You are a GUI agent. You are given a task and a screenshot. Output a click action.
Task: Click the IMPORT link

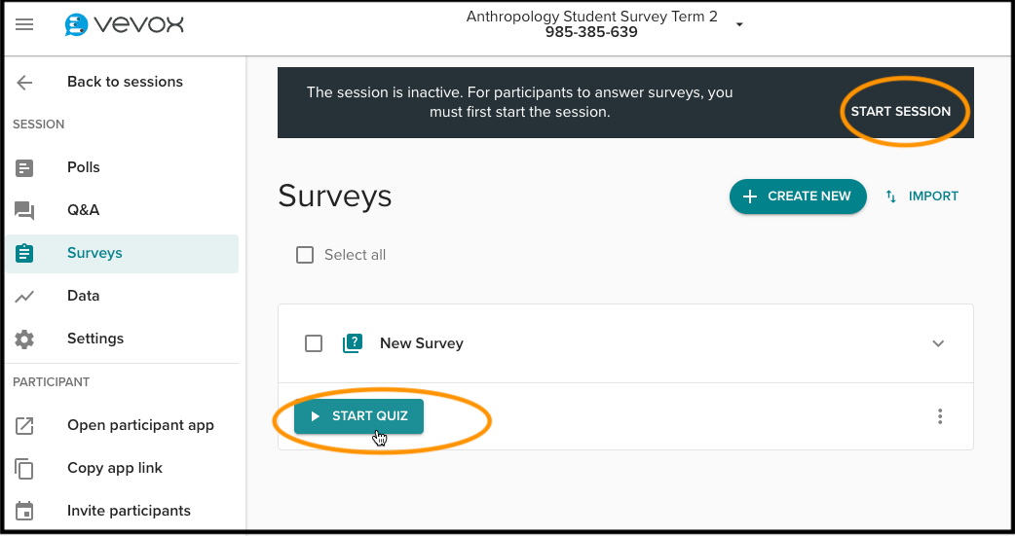pyautogui.click(x=921, y=197)
